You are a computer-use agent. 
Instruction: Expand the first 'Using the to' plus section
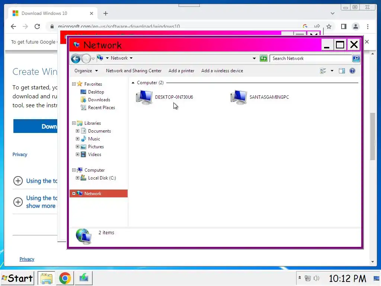click(x=18, y=181)
